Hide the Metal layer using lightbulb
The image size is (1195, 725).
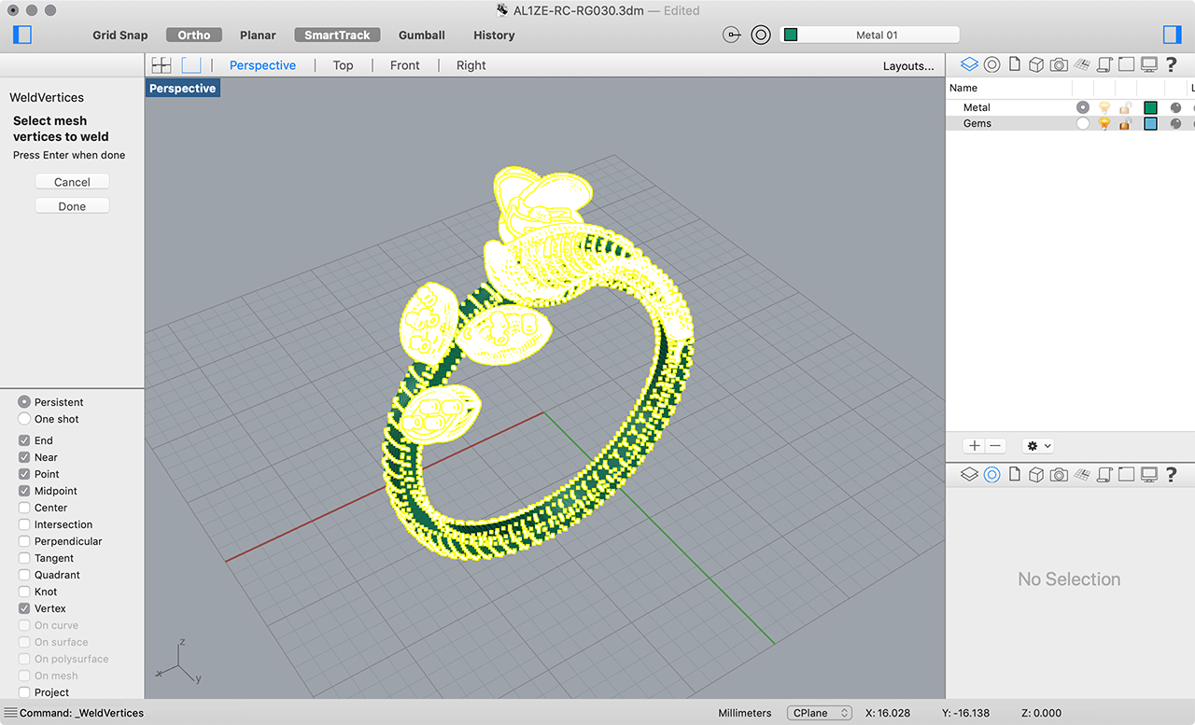pyautogui.click(x=1104, y=107)
